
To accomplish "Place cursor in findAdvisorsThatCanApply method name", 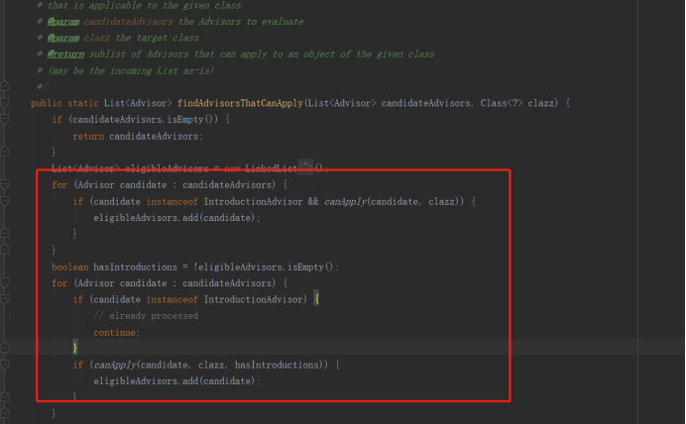I will tap(240, 103).
